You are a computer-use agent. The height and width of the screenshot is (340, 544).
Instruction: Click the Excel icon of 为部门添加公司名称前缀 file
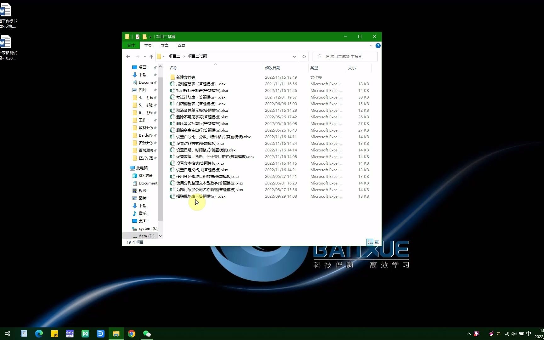point(172,190)
